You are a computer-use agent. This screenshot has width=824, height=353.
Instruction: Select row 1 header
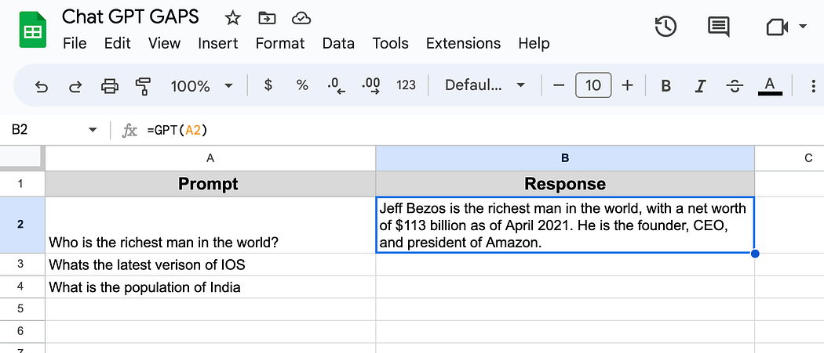(x=22, y=184)
